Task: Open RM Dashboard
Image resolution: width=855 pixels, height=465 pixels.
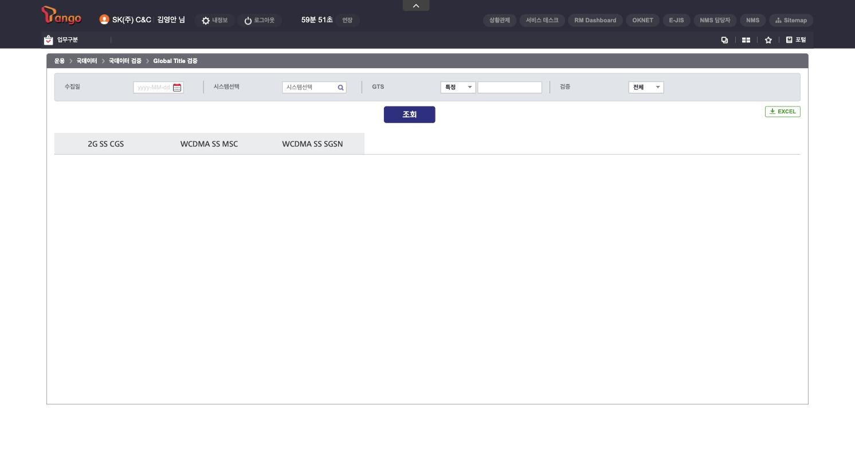Action: point(595,20)
